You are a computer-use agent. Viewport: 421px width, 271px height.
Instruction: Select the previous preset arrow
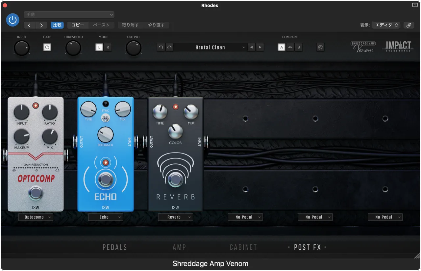(x=252, y=47)
